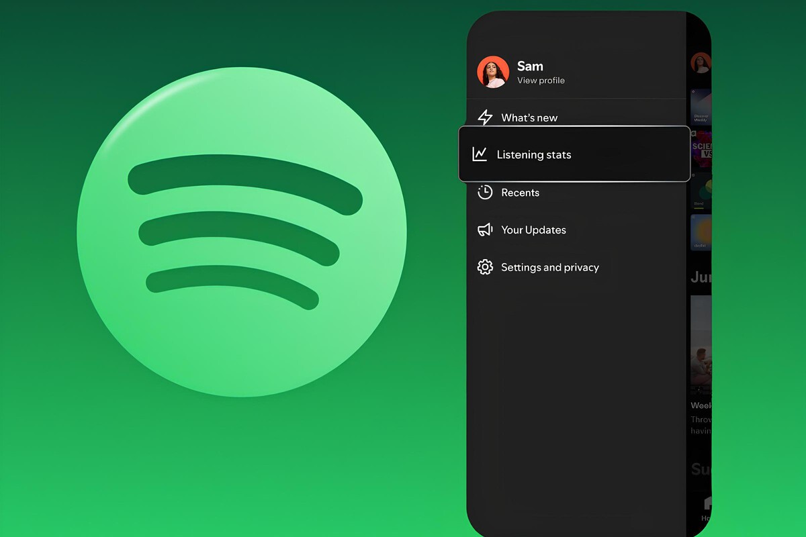Click the What's new lightning bolt icon
The width and height of the screenshot is (806, 537).
pos(485,117)
